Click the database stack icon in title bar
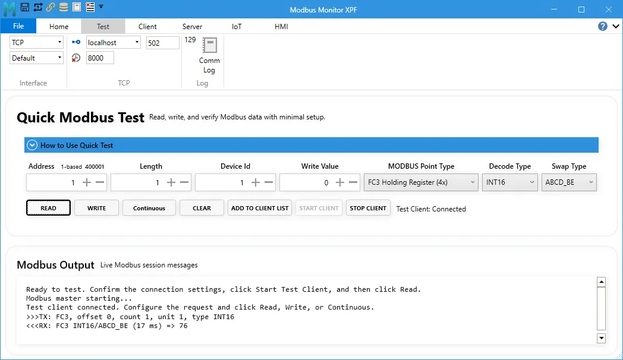 click(64, 7)
